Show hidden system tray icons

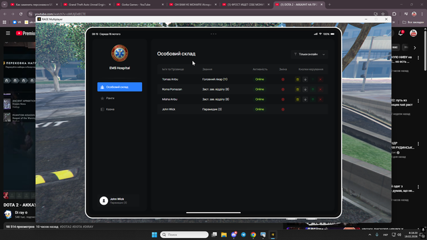click(x=370, y=235)
